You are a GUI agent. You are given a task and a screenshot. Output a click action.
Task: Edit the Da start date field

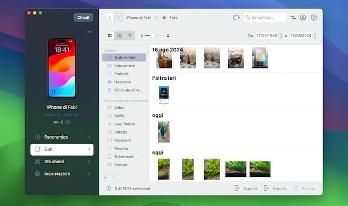coord(266,35)
